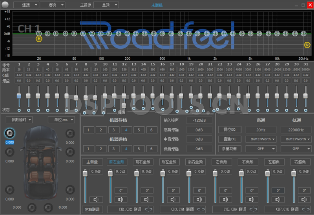
Task: Adjust the 主音量 volume slider
Action: point(85,173)
